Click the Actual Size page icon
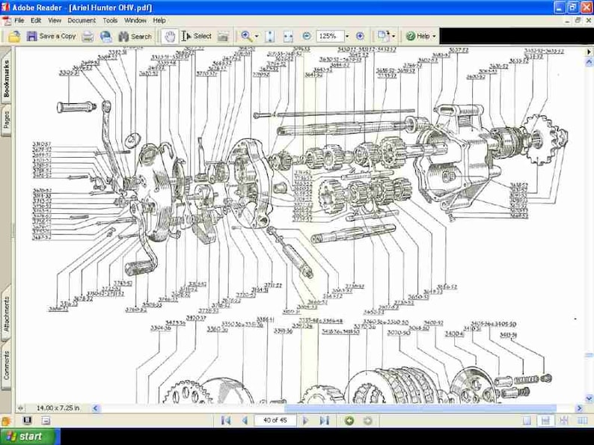 click(270, 37)
